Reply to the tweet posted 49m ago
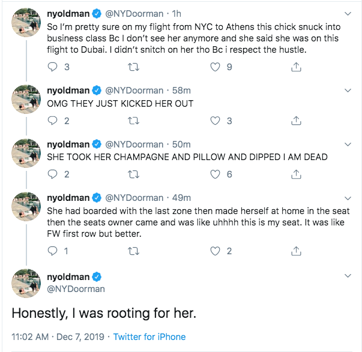 click(x=53, y=252)
